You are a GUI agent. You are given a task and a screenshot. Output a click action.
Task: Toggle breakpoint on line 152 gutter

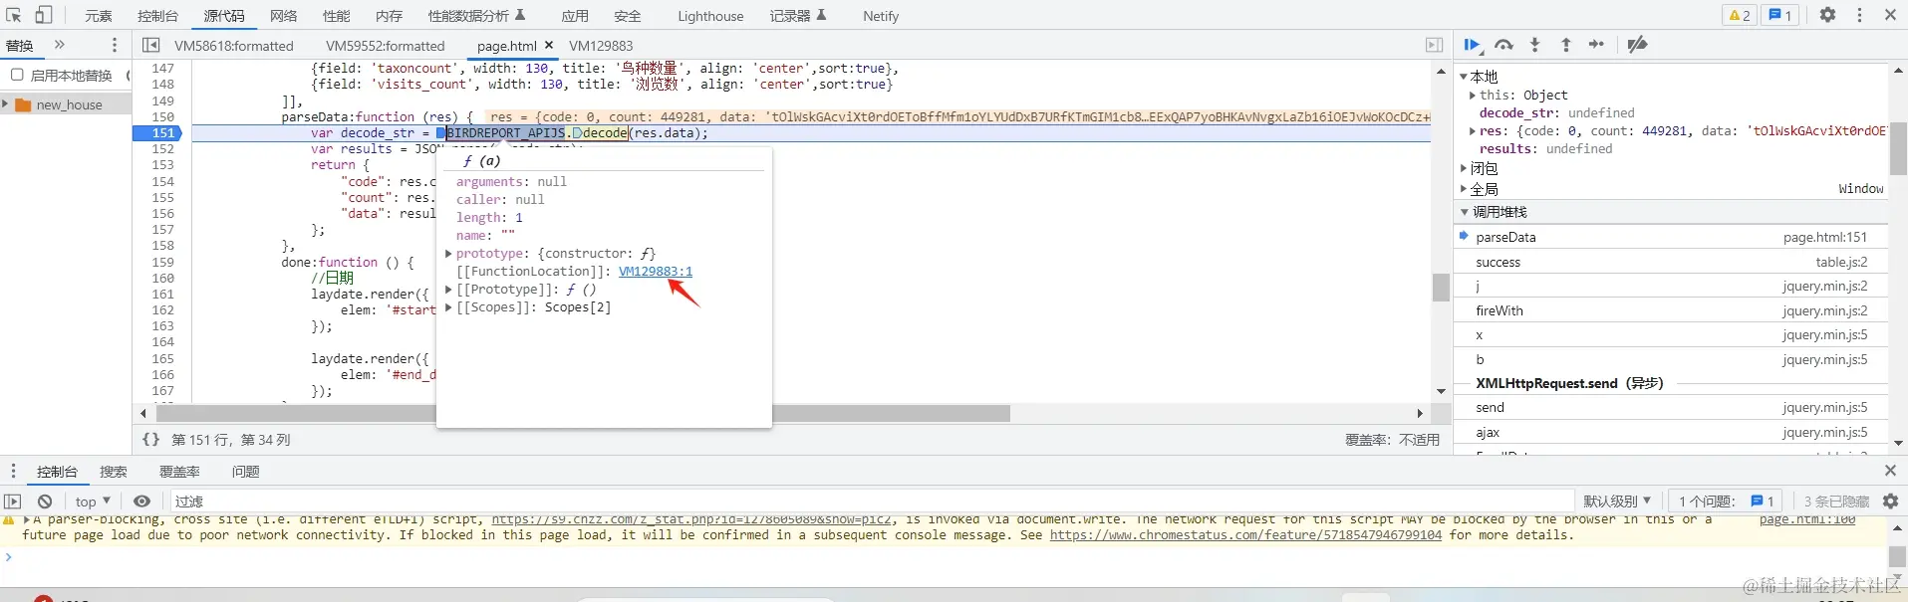162,148
